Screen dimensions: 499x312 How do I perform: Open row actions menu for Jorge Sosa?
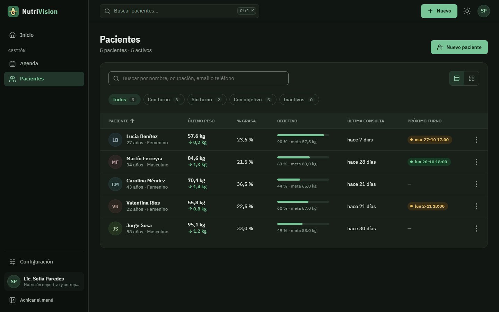(476, 228)
